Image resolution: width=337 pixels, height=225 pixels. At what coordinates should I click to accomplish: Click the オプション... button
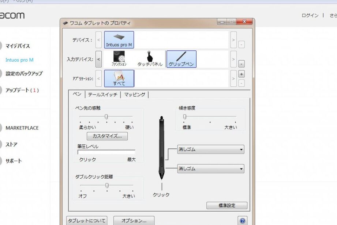(x=134, y=221)
